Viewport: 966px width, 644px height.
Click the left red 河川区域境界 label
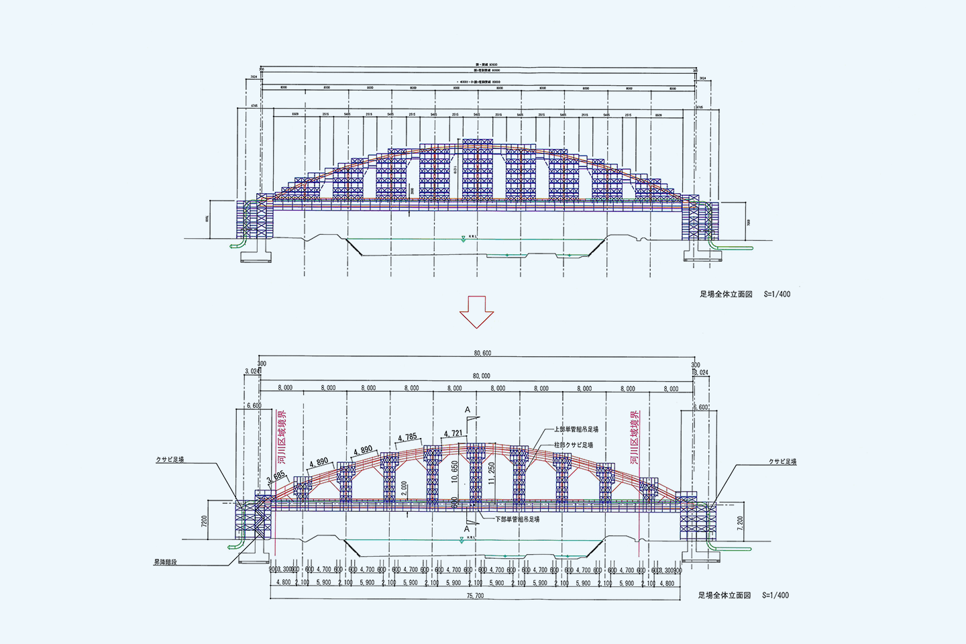pyautogui.click(x=282, y=437)
